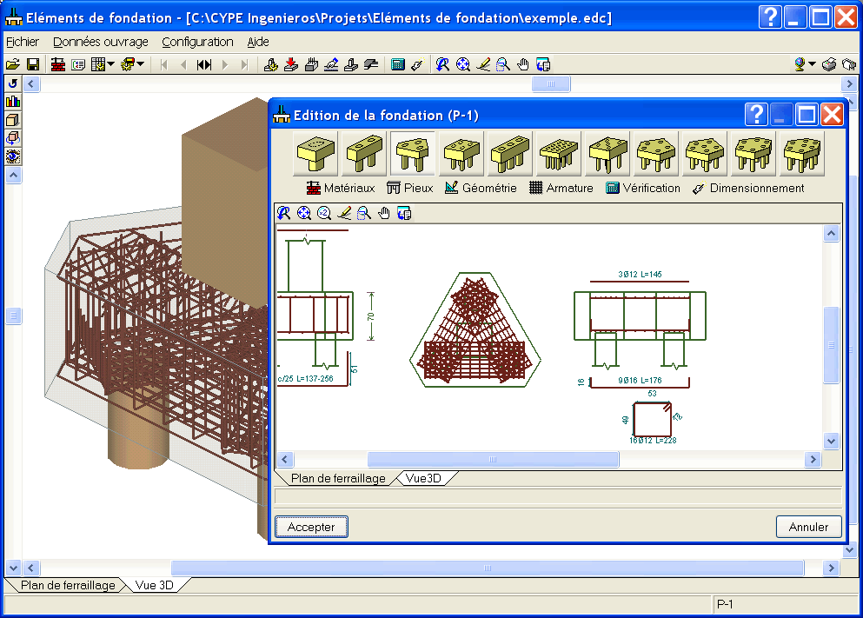The image size is (863, 618).
Task: Open the globe icon dropdown at top right
Action: point(812,64)
